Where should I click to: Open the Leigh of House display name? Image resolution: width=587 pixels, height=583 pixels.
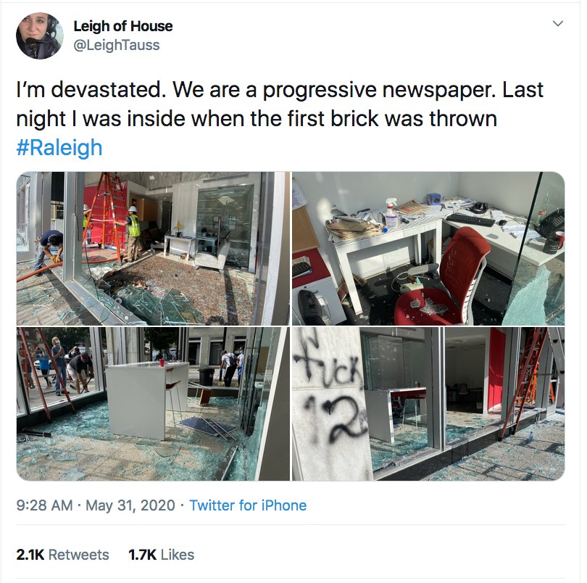point(123,26)
